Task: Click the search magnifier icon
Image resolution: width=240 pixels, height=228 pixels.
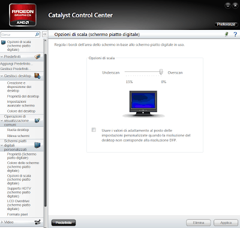Action: (x=37, y=34)
